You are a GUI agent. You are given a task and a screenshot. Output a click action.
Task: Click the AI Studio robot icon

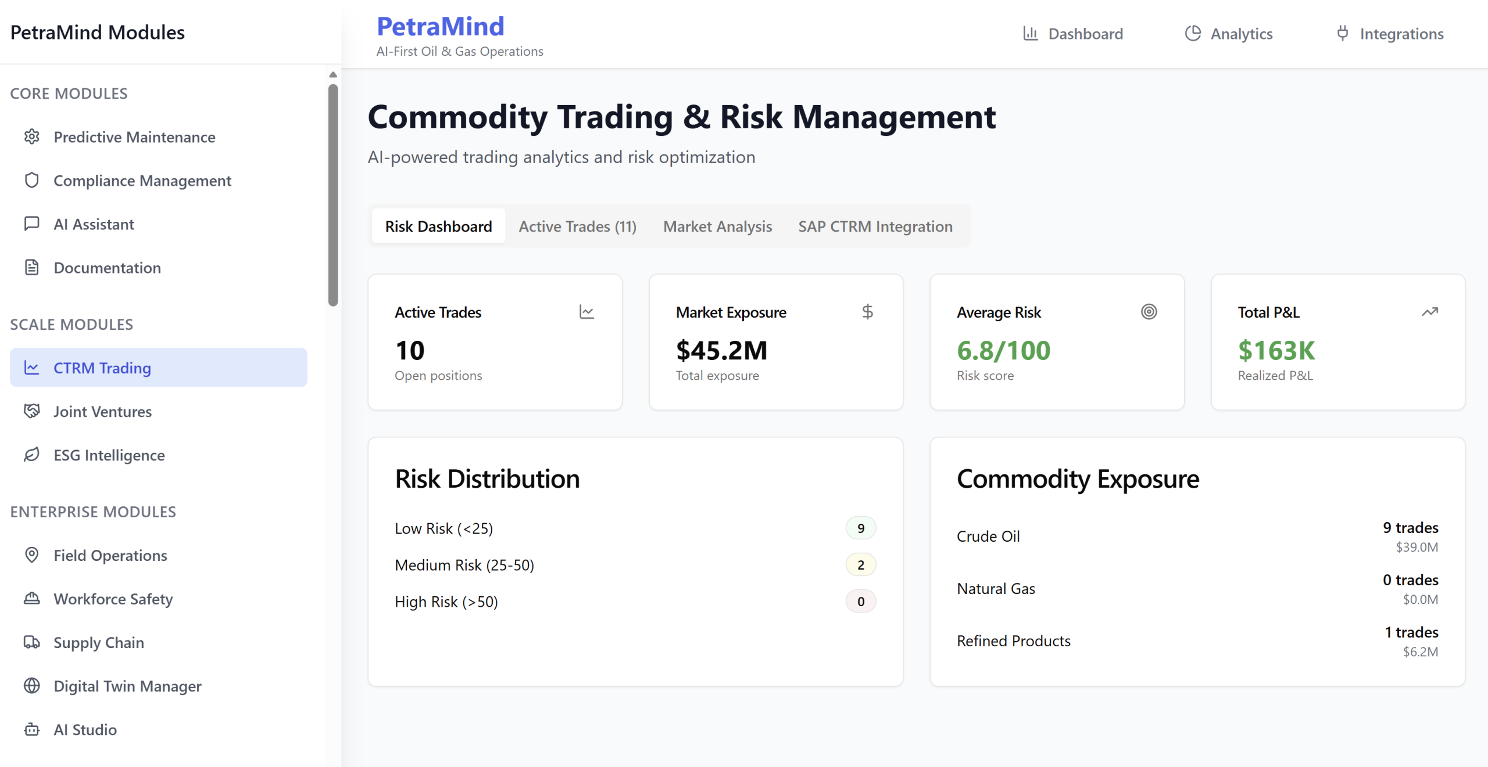[32, 729]
